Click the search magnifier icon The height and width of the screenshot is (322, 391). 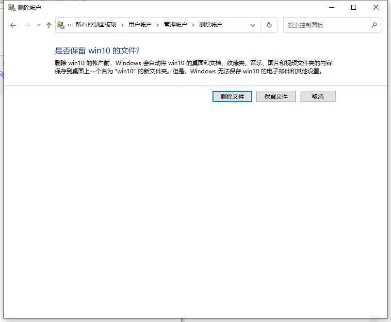point(374,25)
